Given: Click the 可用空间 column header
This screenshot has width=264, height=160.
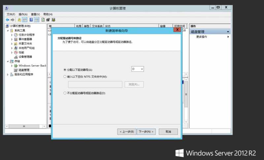Looking at the screenshot, I should 180,26.
